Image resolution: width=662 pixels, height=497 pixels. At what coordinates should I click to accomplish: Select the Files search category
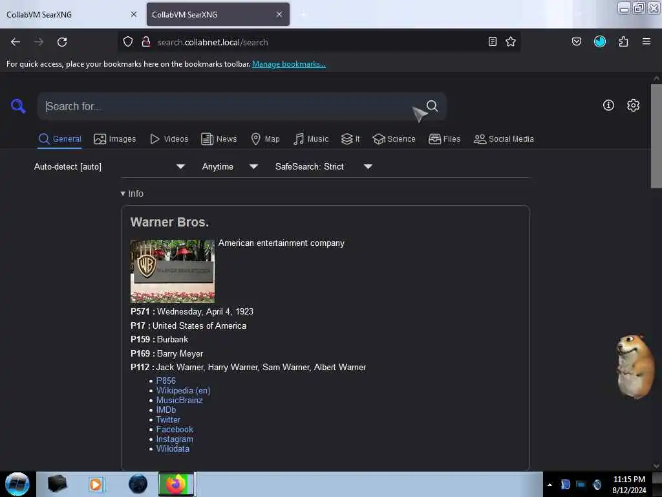click(445, 139)
